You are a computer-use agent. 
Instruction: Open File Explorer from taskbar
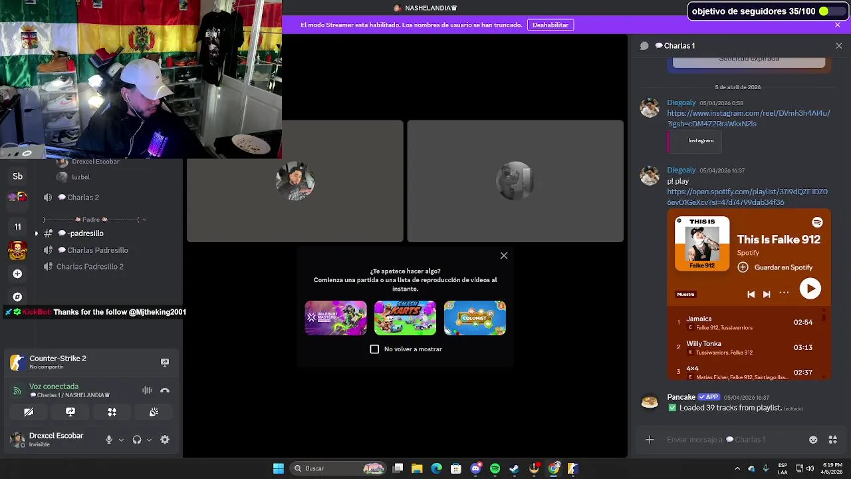coord(417,468)
